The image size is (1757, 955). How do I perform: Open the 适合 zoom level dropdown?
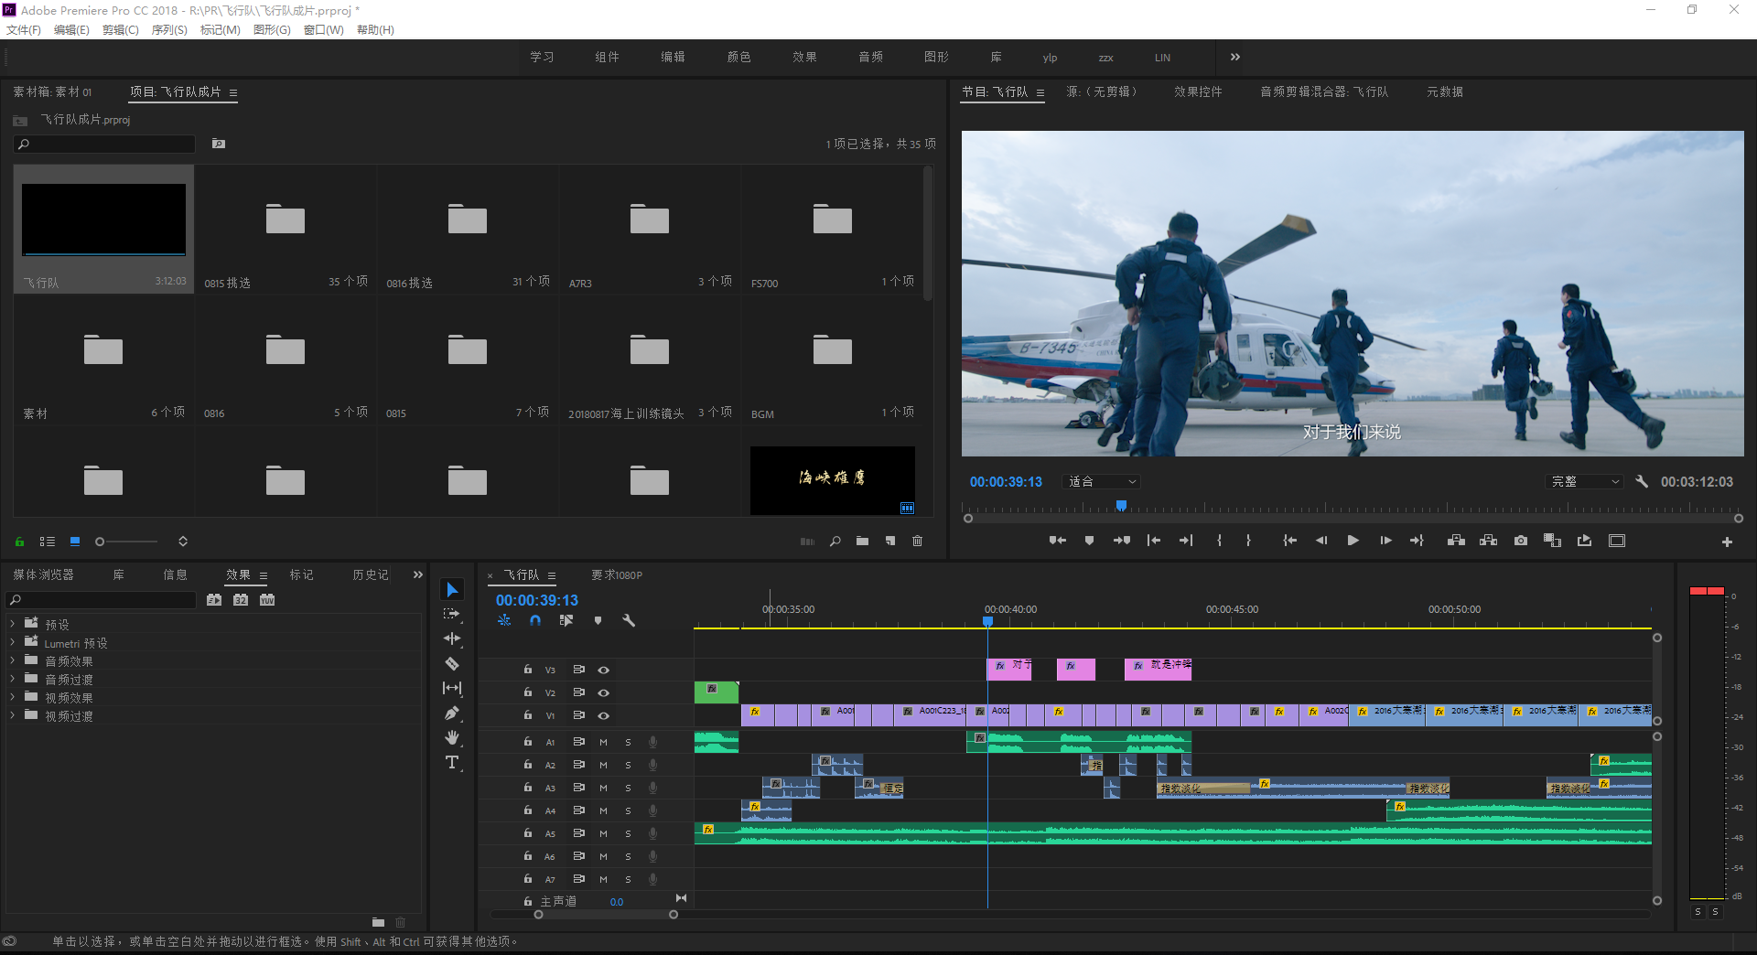(1102, 482)
